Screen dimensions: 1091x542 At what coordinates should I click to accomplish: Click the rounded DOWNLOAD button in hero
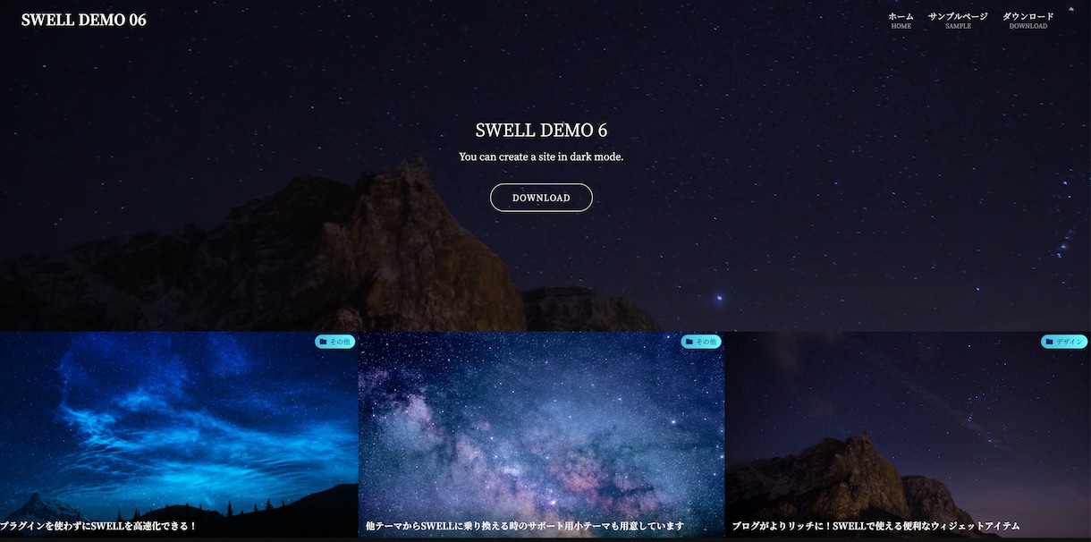(x=541, y=198)
